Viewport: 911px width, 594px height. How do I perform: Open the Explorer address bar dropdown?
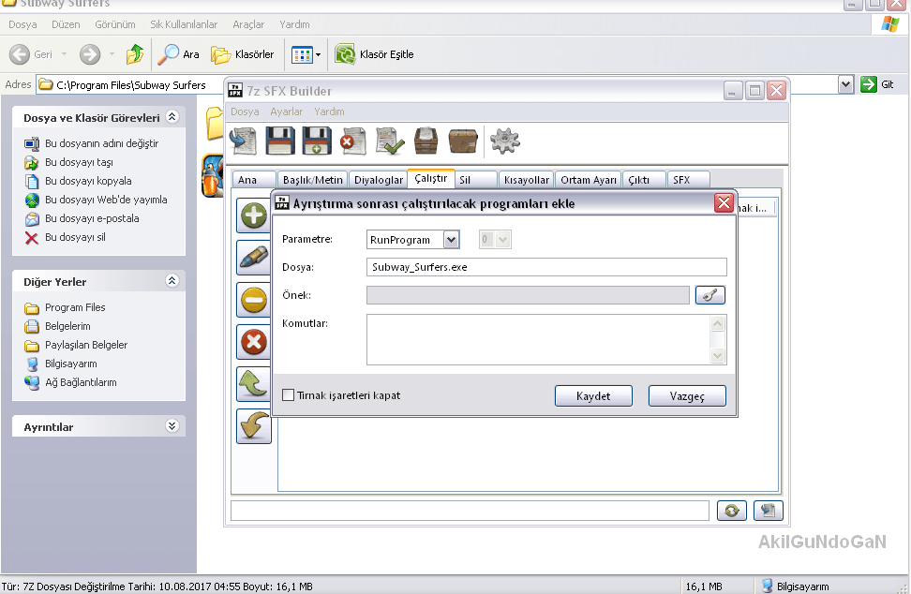coord(845,84)
